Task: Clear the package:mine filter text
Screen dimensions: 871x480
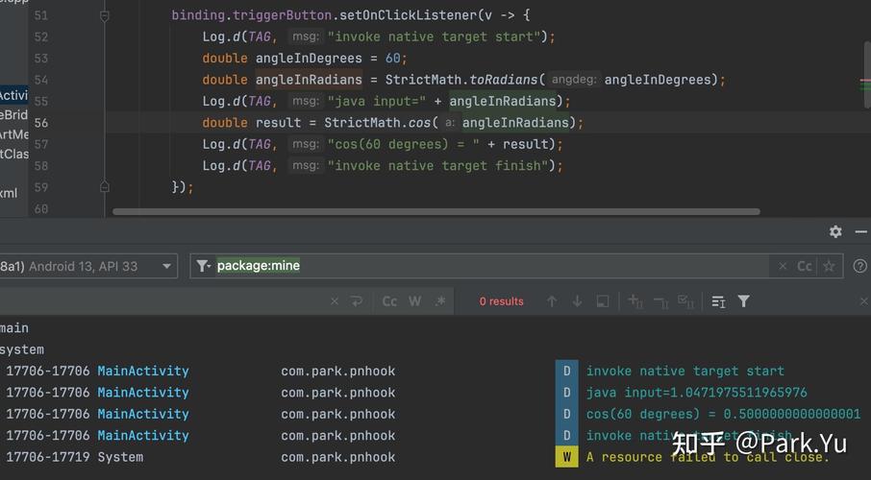Action: [x=783, y=266]
